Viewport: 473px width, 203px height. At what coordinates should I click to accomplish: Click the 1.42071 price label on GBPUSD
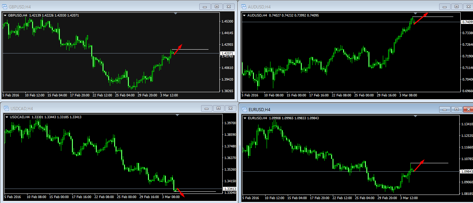pos(226,53)
